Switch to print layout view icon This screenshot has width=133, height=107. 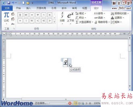(76, 103)
